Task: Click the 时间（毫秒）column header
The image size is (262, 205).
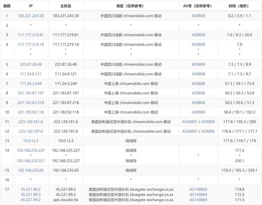Action: pyautogui.click(x=239, y=5)
